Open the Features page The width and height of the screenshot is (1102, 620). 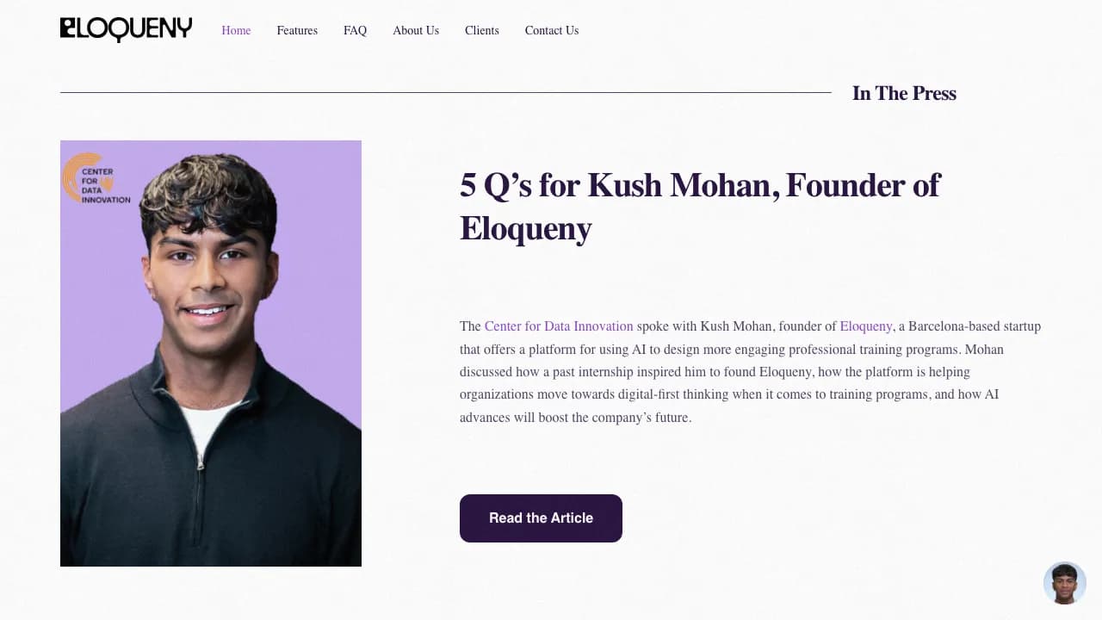[x=296, y=30]
